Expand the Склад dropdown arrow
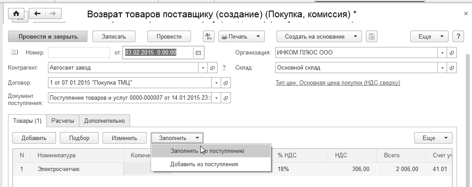 tap(442, 68)
